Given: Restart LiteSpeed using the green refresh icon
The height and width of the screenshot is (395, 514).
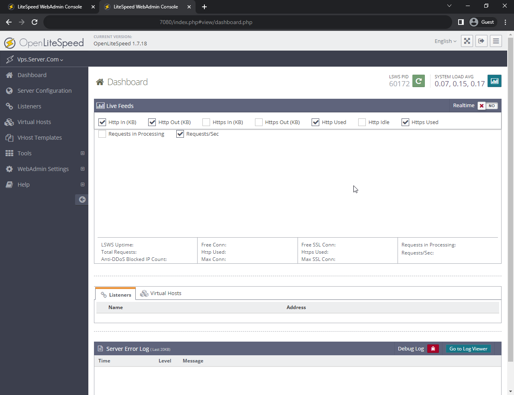Looking at the screenshot, I should 418,81.
